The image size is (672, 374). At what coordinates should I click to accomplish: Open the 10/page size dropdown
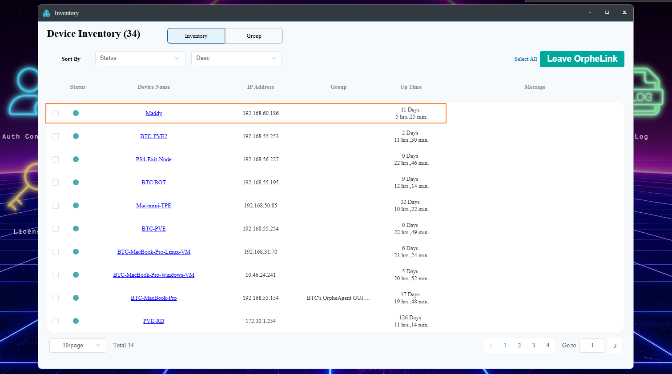point(78,346)
